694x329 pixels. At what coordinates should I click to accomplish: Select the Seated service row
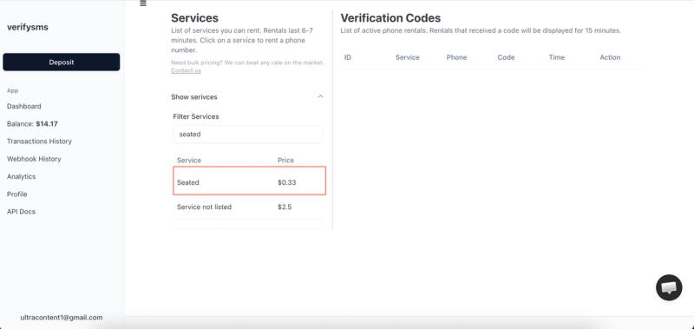(249, 181)
